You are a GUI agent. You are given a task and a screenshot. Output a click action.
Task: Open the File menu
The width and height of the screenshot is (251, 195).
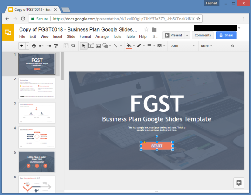(22, 37)
